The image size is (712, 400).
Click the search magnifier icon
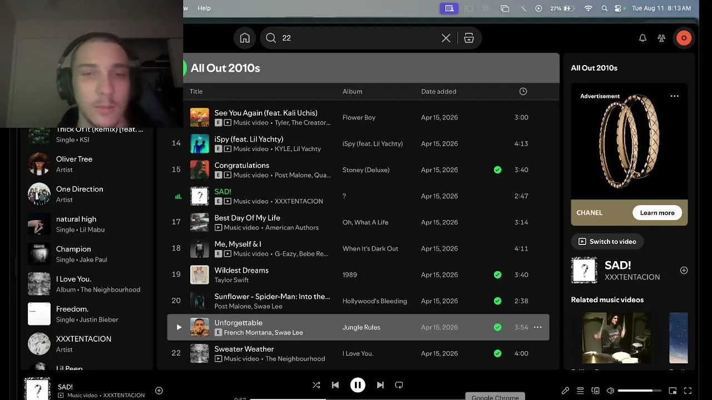271,38
